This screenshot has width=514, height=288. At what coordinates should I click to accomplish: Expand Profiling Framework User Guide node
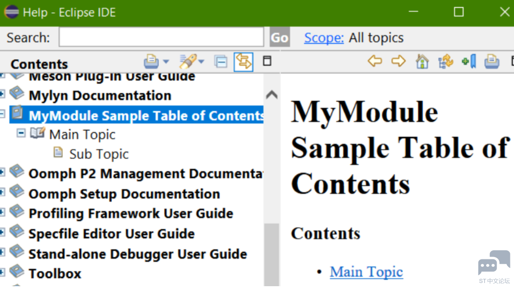pyautogui.click(x=2, y=212)
